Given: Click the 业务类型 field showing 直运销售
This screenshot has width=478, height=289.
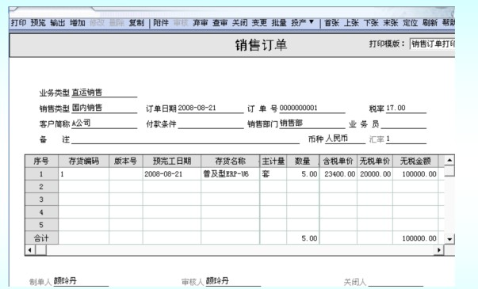Looking at the screenshot, I should point(105,93).
